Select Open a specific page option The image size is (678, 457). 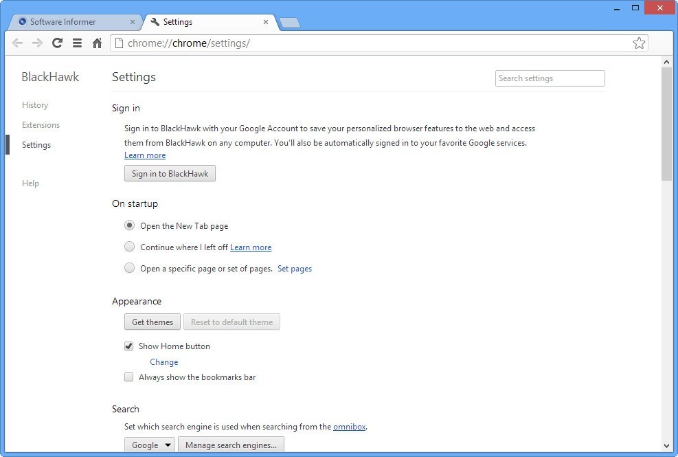click(129, 268)
